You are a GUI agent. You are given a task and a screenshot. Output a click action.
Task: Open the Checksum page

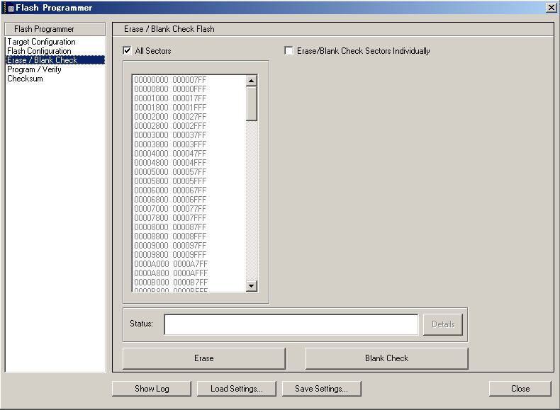coord(25,79)
